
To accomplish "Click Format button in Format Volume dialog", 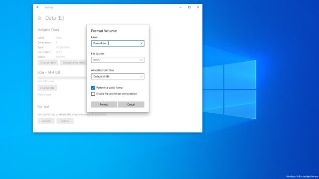I will (x=104, y=104).
